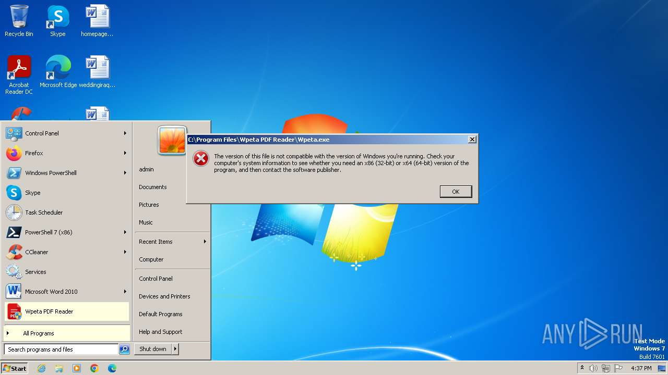This screenshot has width=668, height=375.
Task: Select the Task Scheduler label in Start menu
Action: pos(44,213)
